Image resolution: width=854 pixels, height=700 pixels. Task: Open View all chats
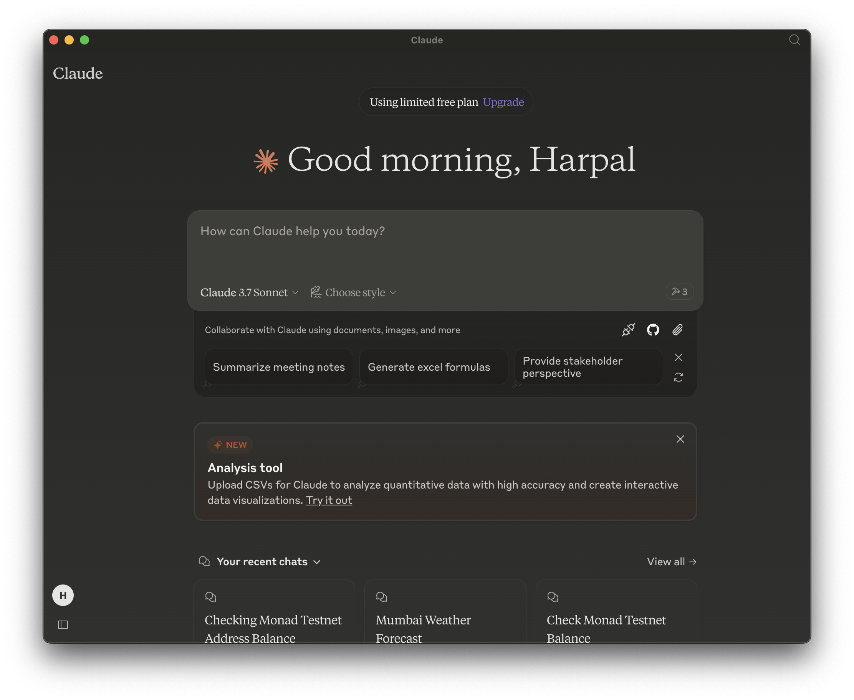click(671, 562)
